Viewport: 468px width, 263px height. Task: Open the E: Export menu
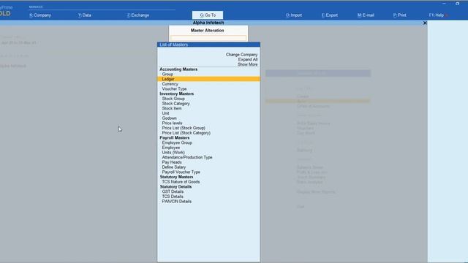[x=330, y=15]
